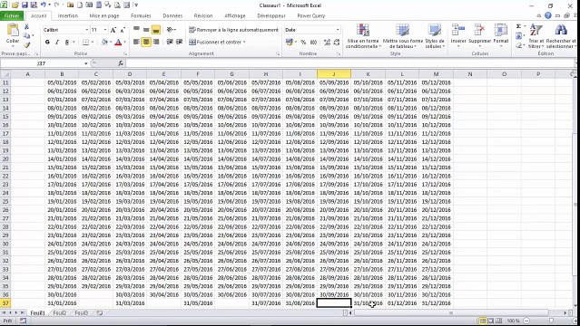This screenshot has height=326, width=580.
Task: Click column header J
Action: [334, 74]
